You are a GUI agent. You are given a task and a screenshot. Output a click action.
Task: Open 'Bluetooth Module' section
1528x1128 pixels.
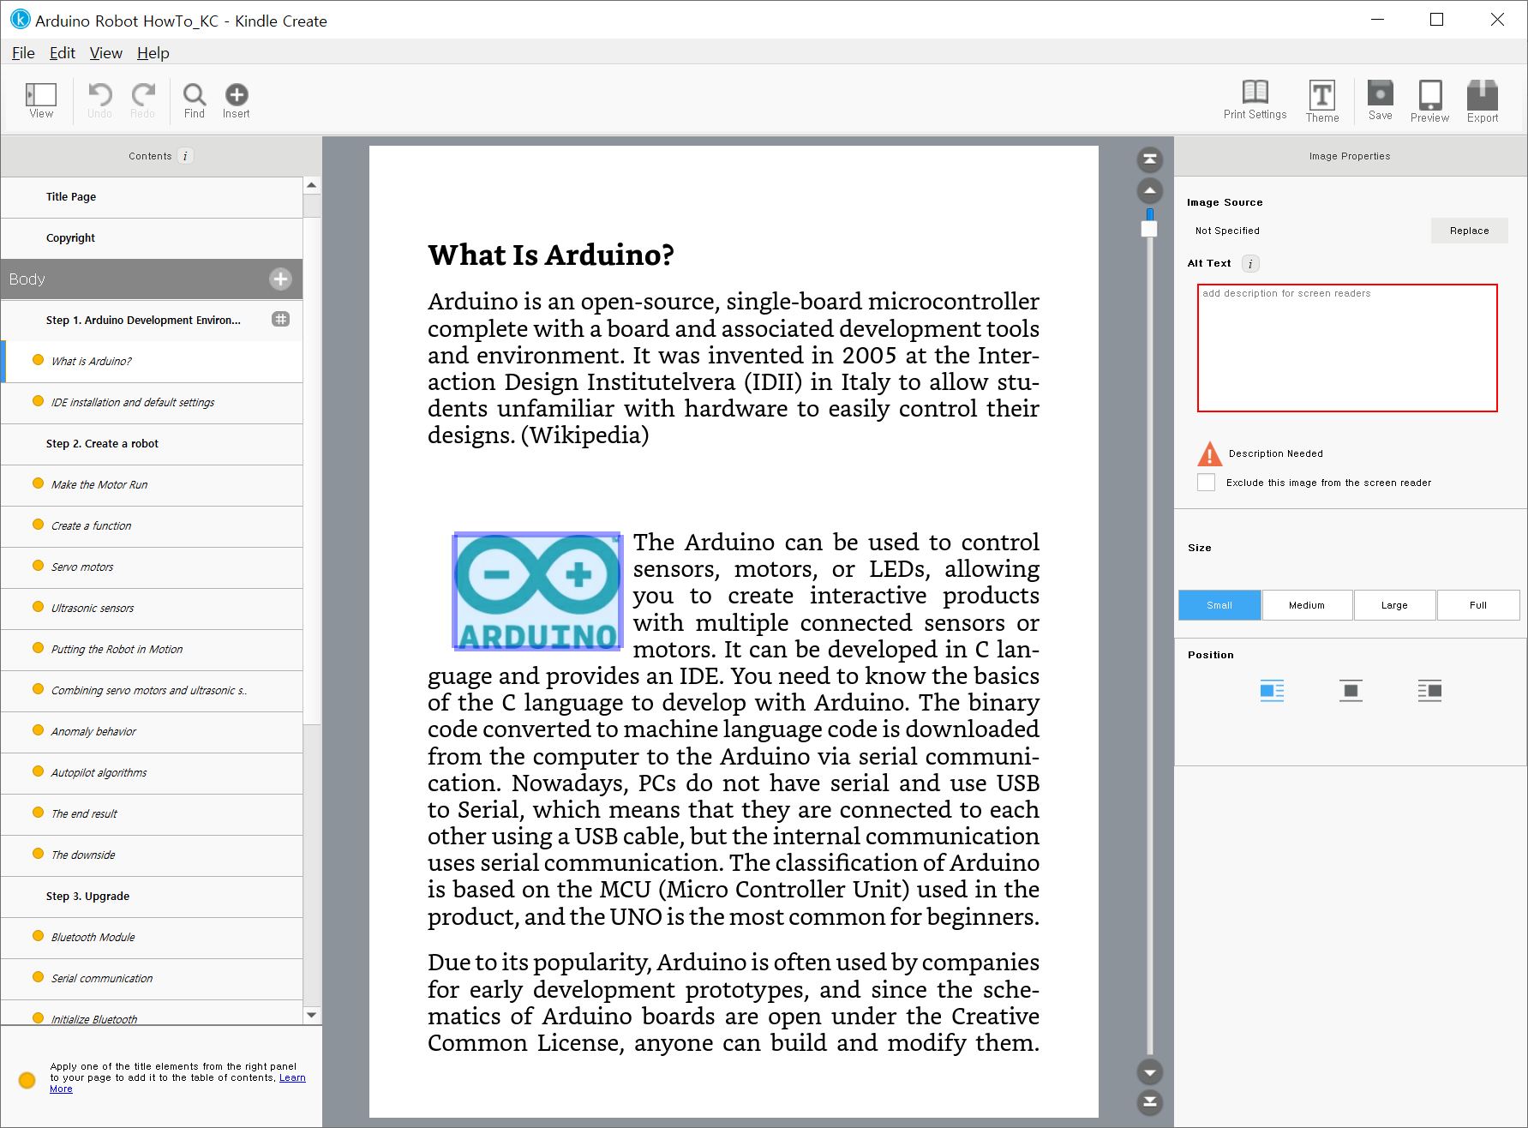pyautogui.click(x=152, y=938)
